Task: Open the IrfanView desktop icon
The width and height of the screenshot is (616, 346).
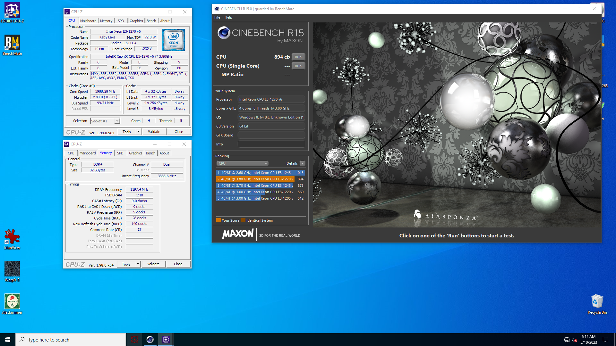Action: [12, 239]
